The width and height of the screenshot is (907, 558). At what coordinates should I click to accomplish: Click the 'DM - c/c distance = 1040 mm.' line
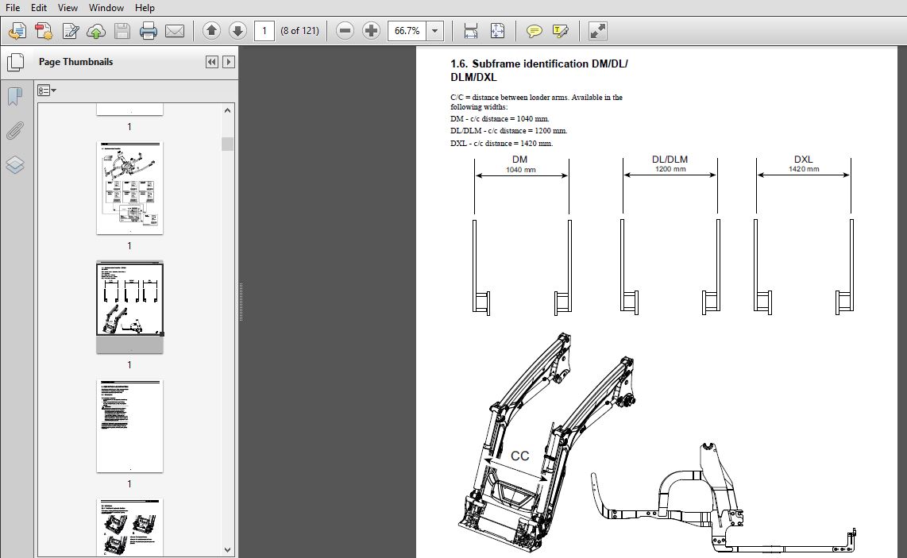tap(500, 118)
